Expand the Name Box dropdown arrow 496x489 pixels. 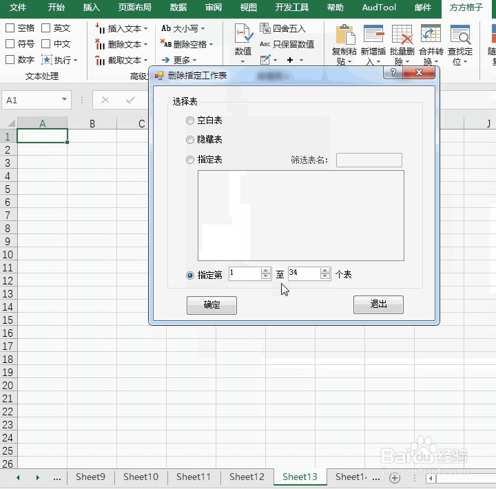pos(64,100)
